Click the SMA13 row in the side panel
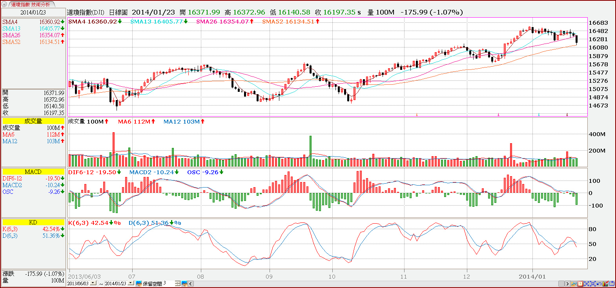The image size is (616, 288). pos(33,29)
